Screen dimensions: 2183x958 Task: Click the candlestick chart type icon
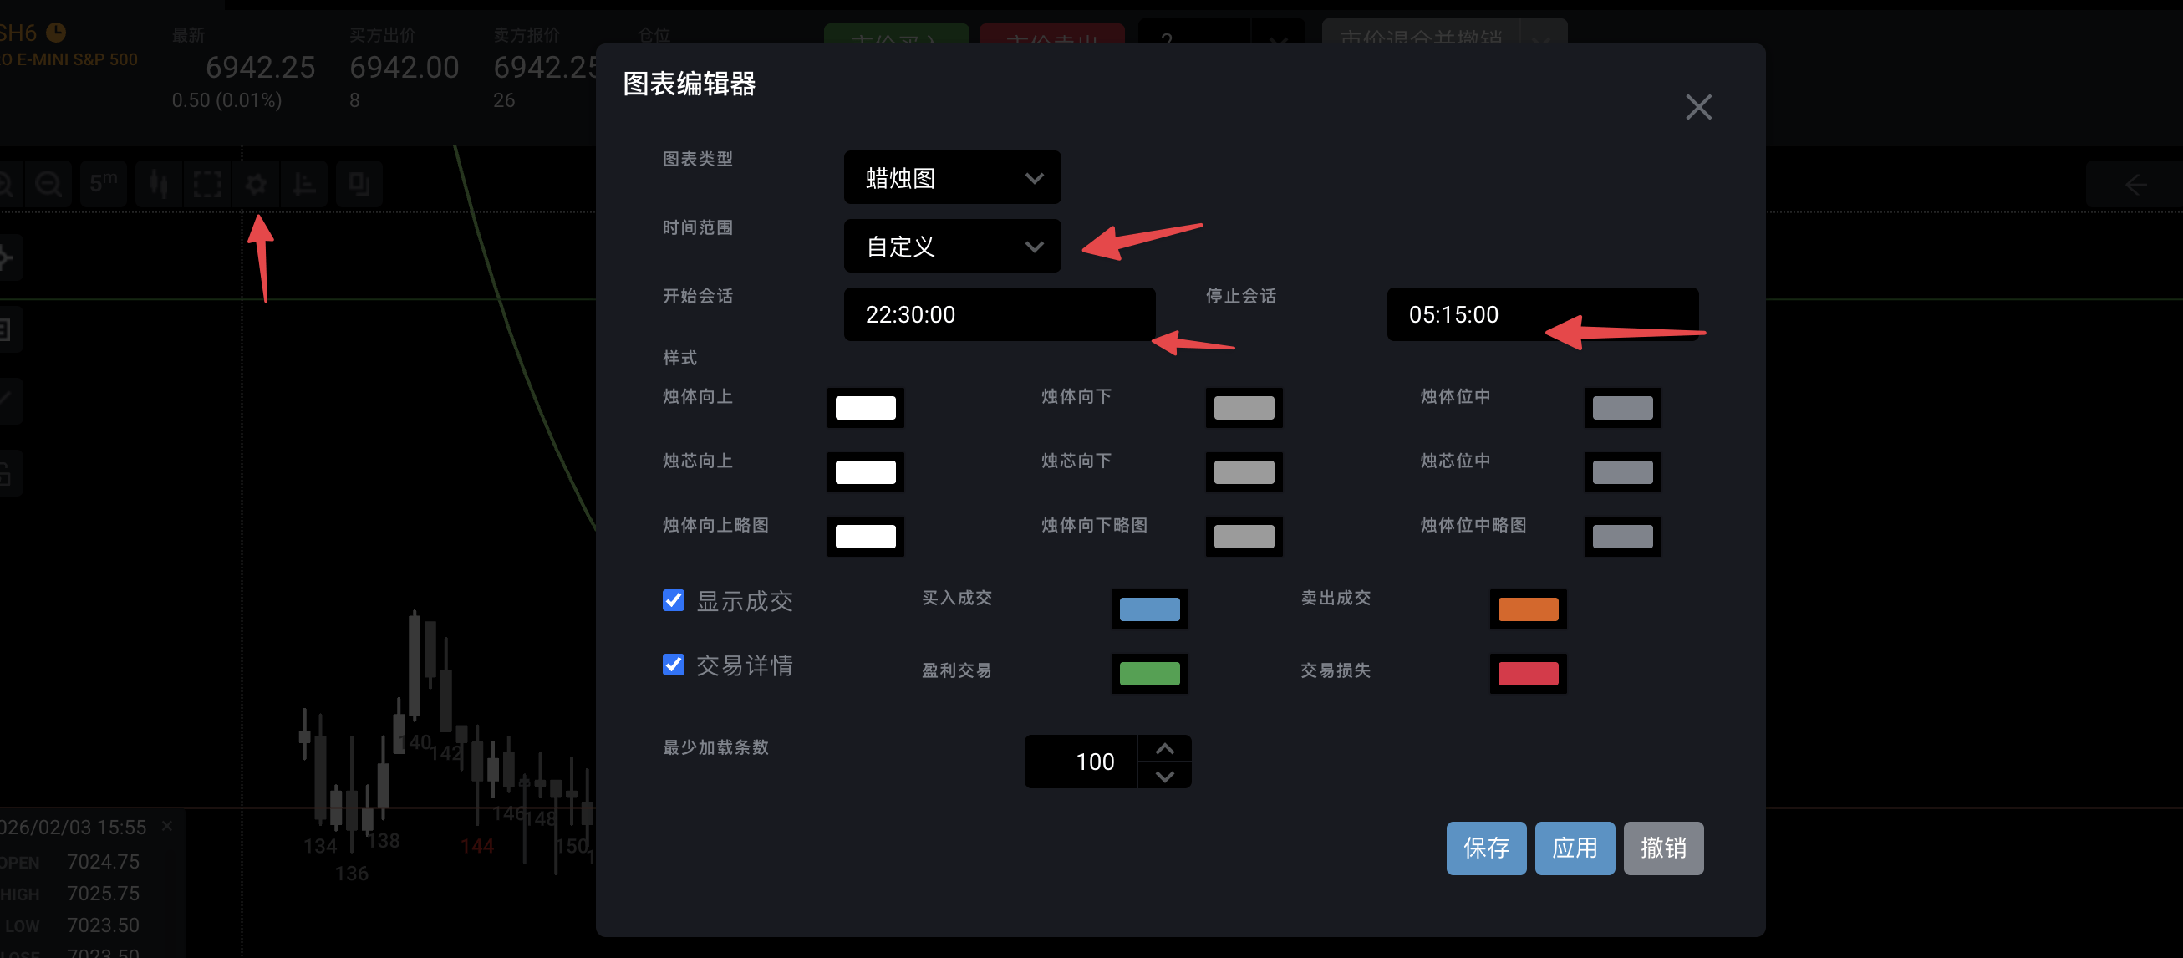[159, 183]
